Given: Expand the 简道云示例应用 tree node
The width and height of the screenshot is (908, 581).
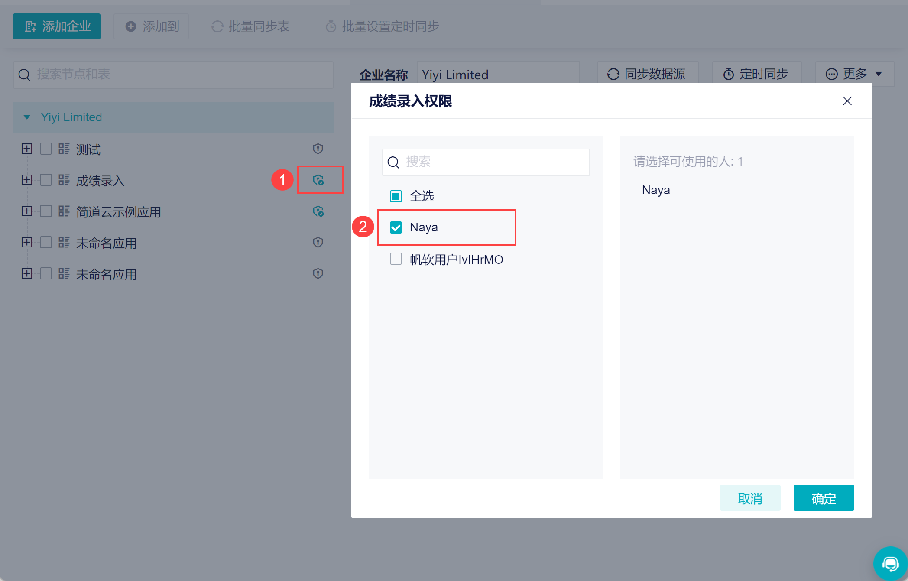Looking at the screenshot, I should [27, 211].
